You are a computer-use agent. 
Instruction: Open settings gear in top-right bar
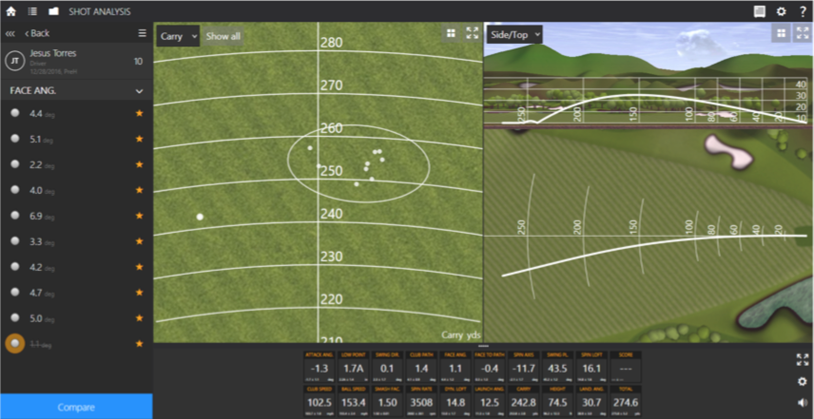click(781, 11)
